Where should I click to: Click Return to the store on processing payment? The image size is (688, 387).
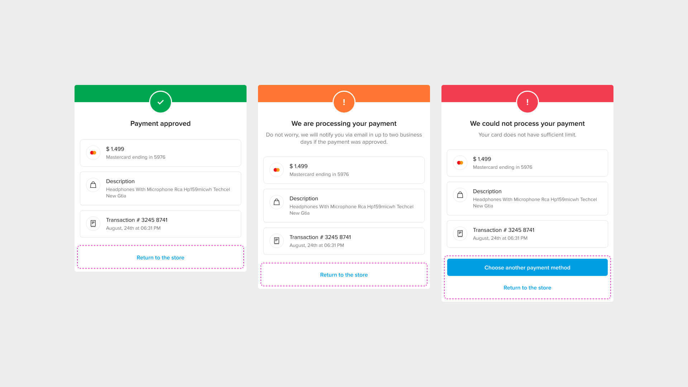click(344, 274)
